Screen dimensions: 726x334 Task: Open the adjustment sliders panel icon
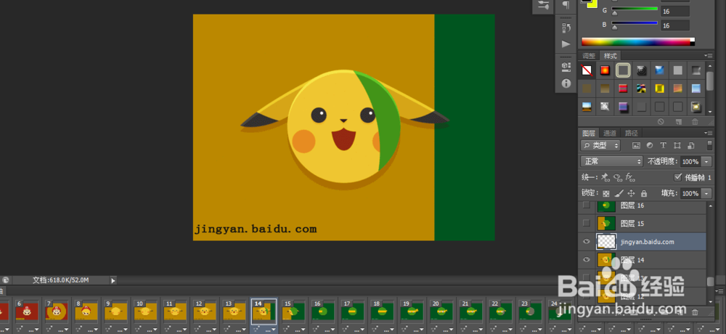[544, 5]
